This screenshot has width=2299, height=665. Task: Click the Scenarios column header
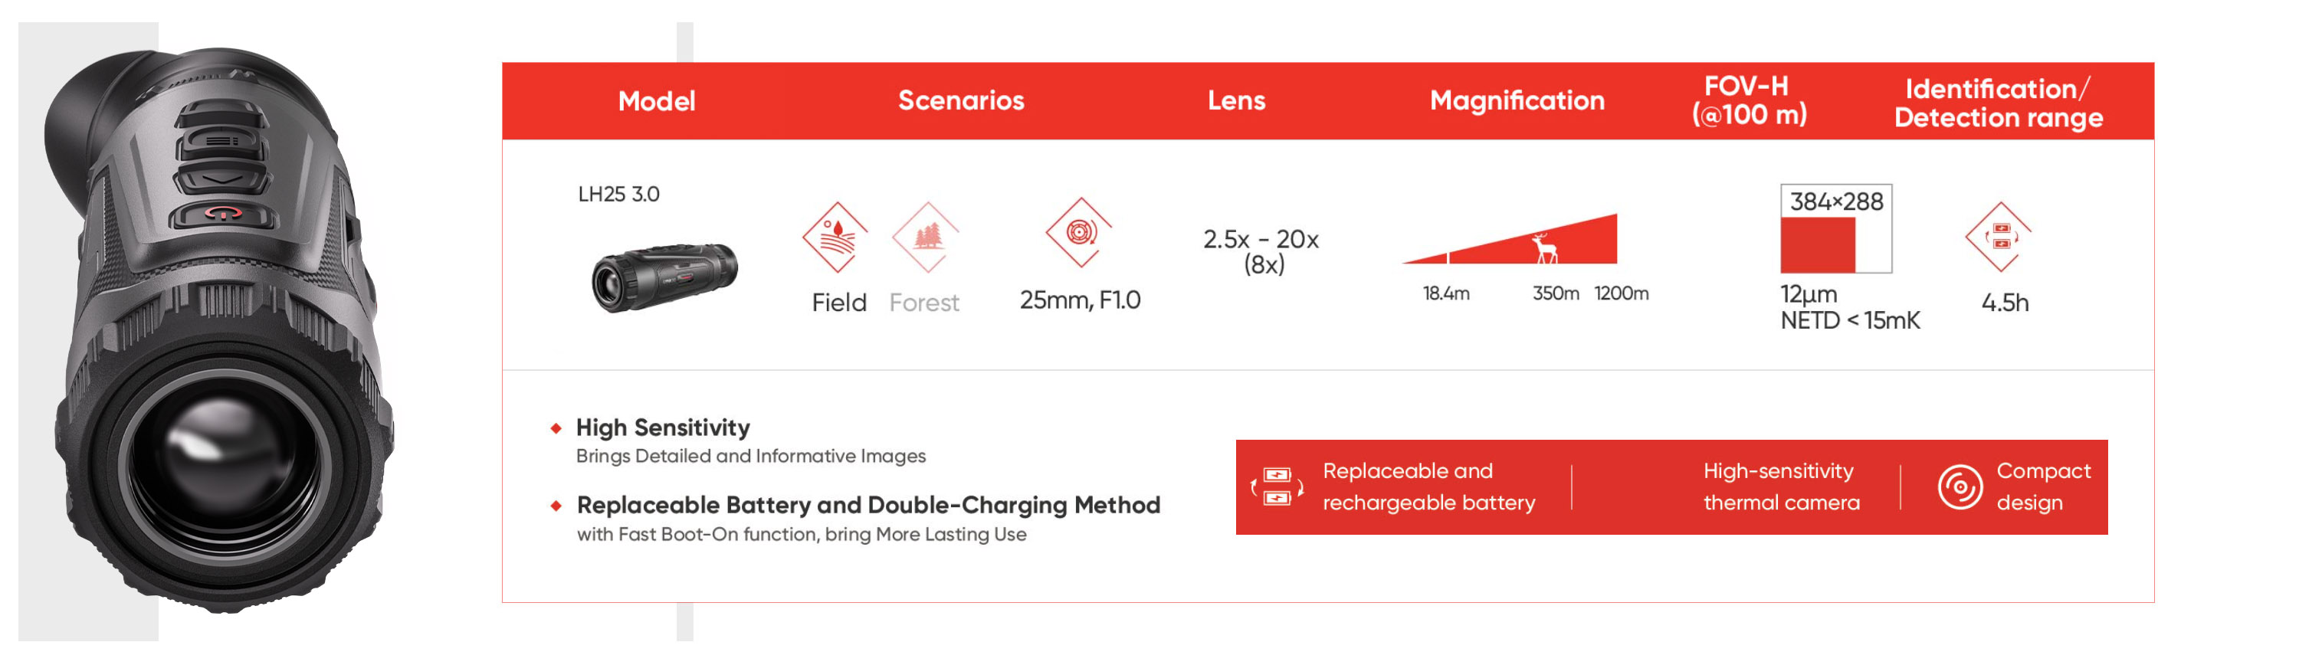pyautogui.click(x=960, y=100)
